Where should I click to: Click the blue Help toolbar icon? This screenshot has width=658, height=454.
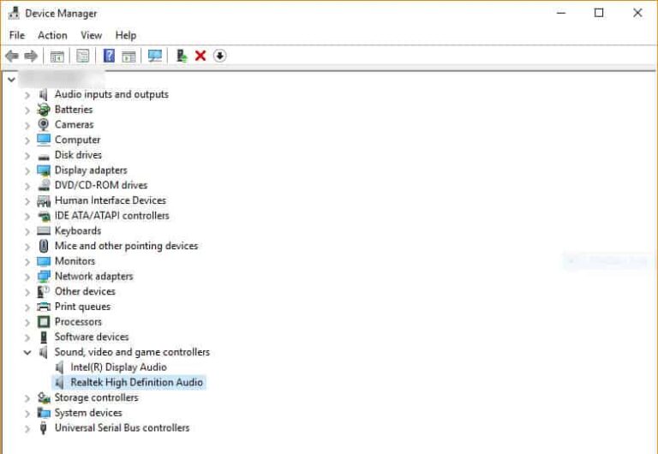click(109, 56)
